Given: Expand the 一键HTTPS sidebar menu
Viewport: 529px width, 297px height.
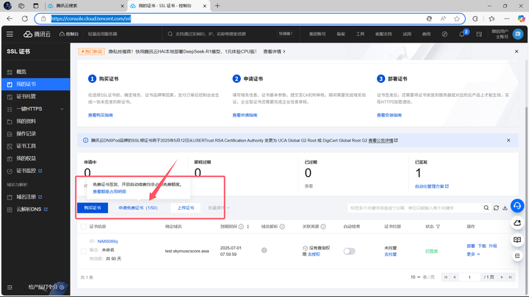Looking at the screenshot, I should point(36,109).
